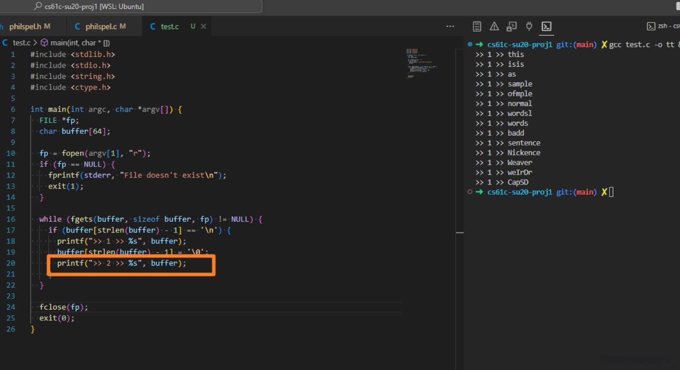The image size is (680, 370).
Task: Click the fprintf stderr line
Action: point(137,175)
